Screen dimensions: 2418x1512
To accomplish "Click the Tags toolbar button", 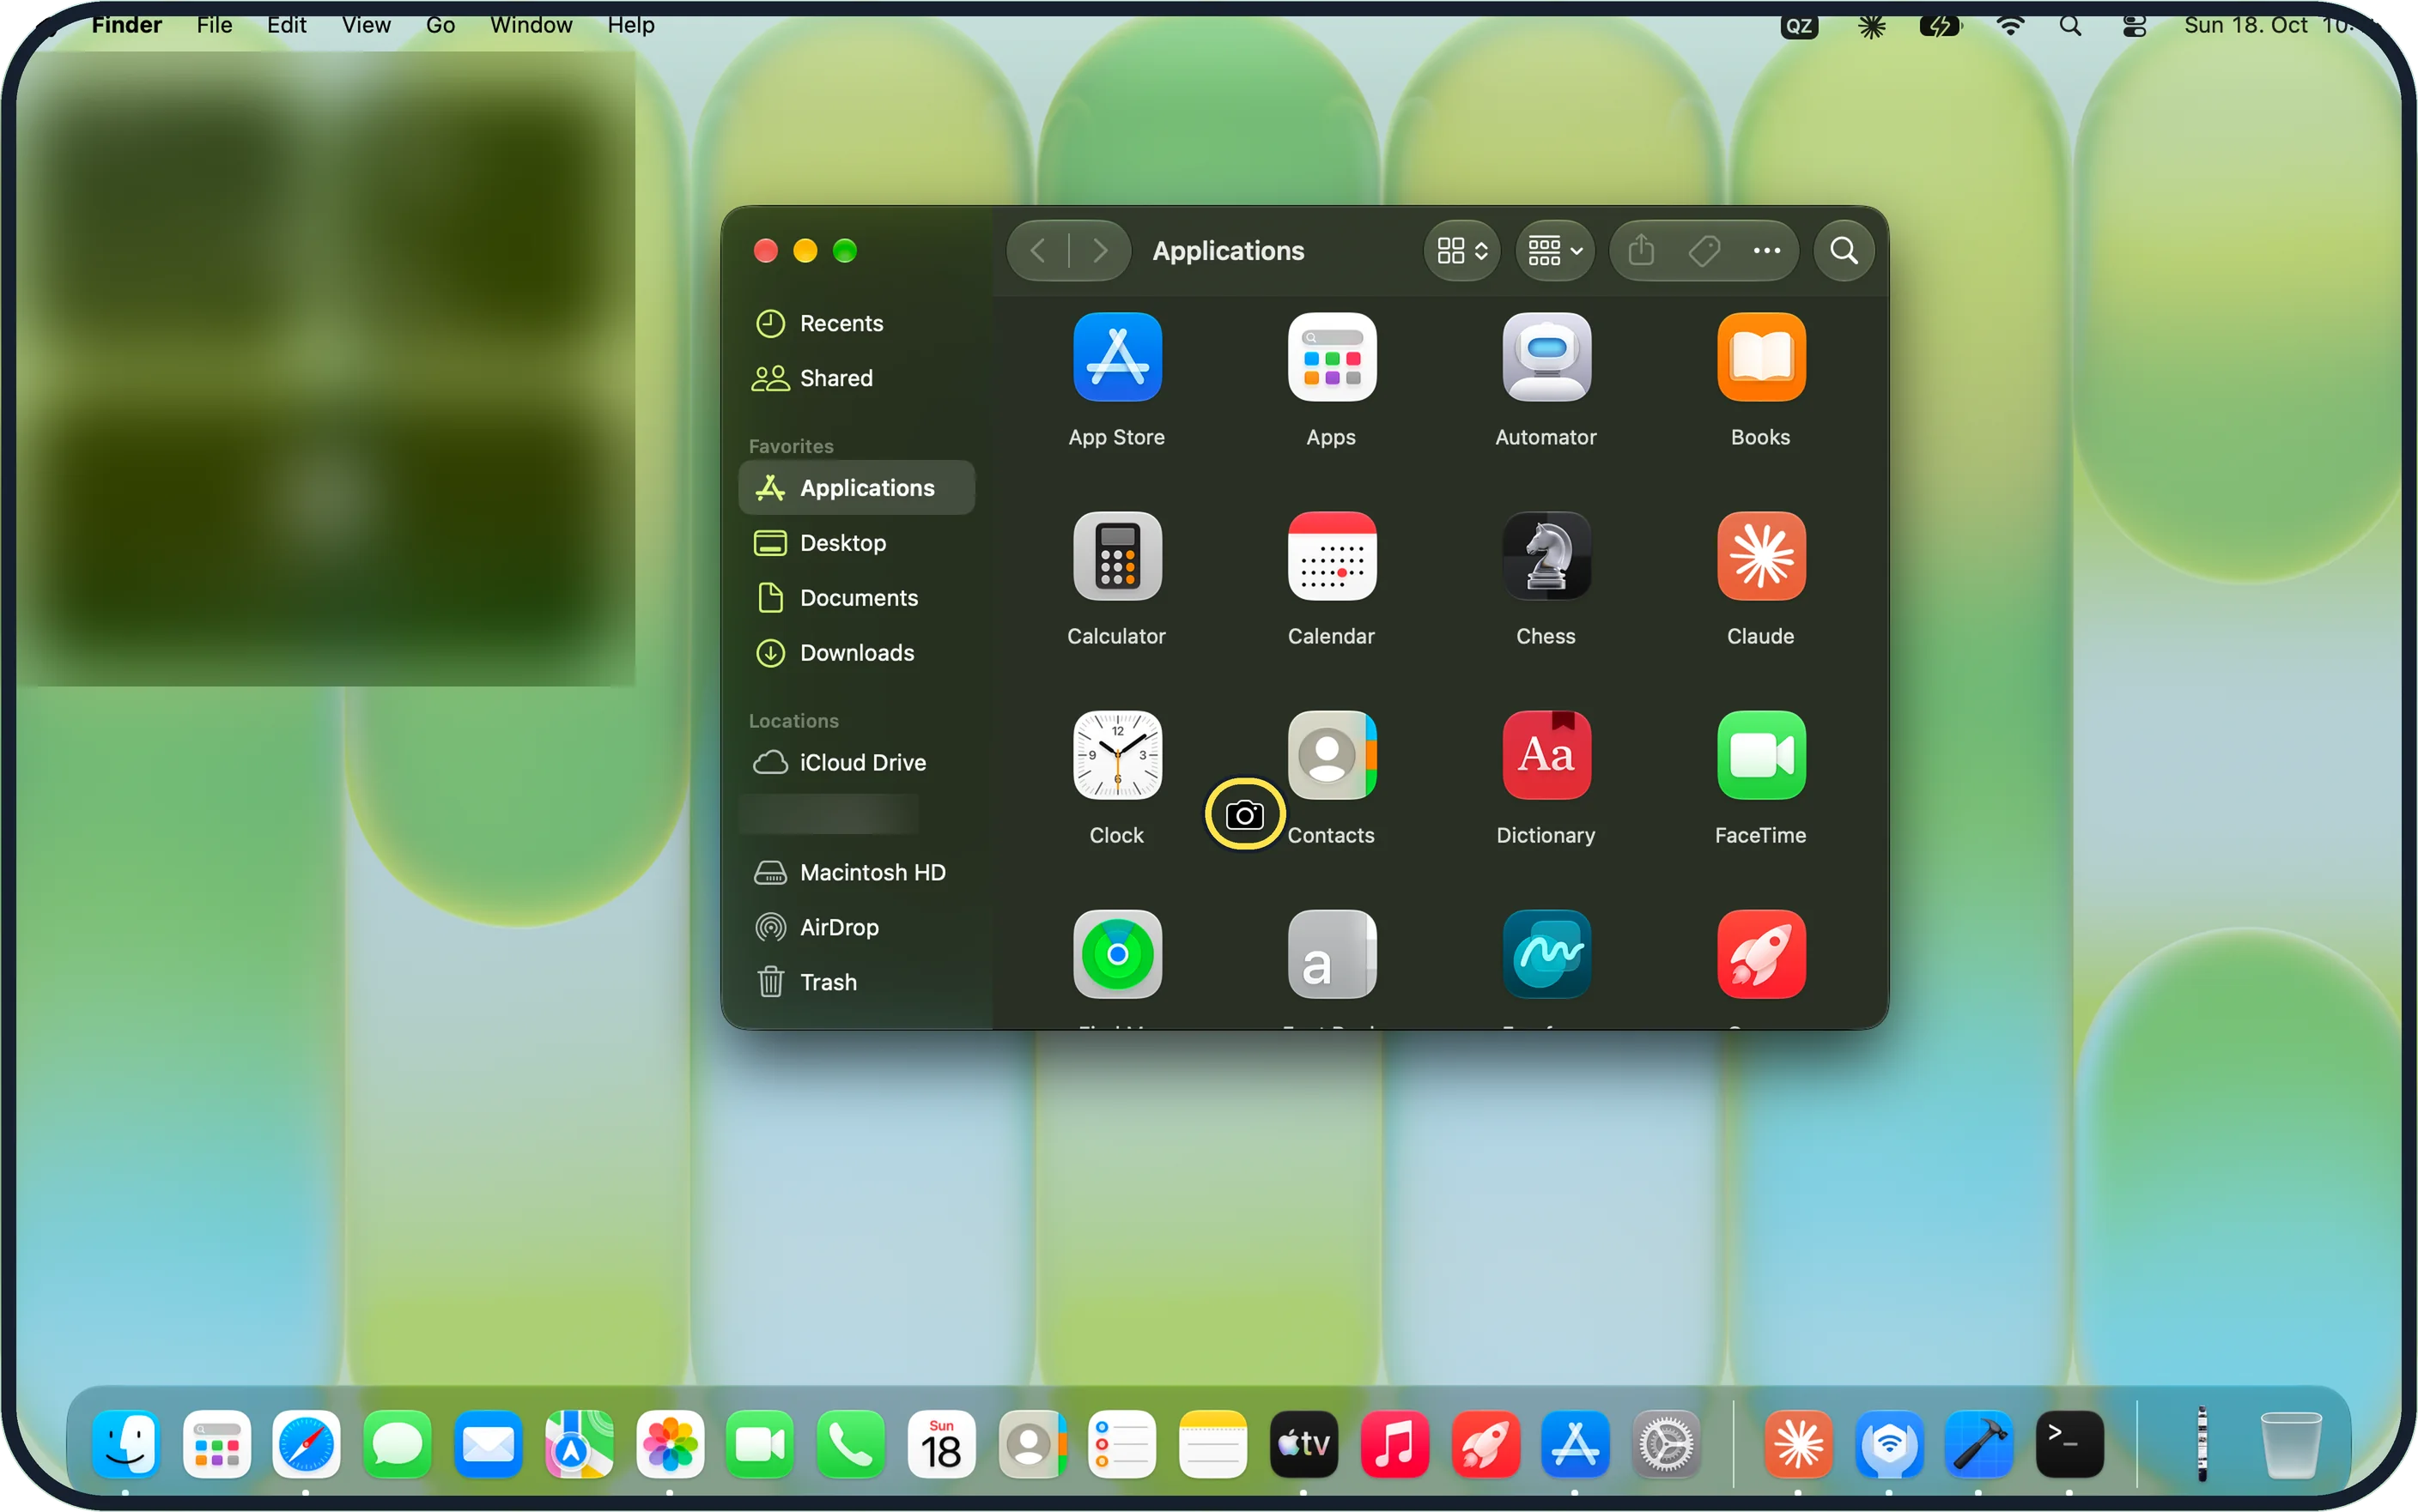I will (x=1704, y=250).
